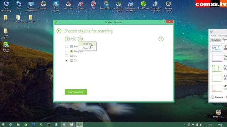The width and height of the screenshot is (227, 127).
Task: Select the CCE 1.7 x64 folder
Action: [18, 19]
